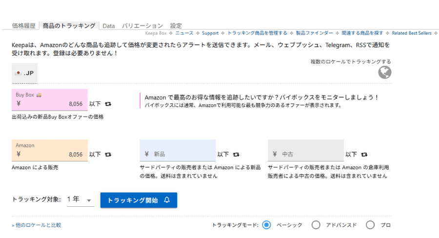439x238 pixels.
Task: Select the アドバンスド tracking mode
Action: (316, 225)
